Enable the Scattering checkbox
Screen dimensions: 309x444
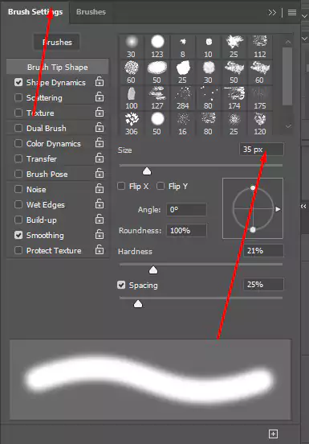point(18,97)
